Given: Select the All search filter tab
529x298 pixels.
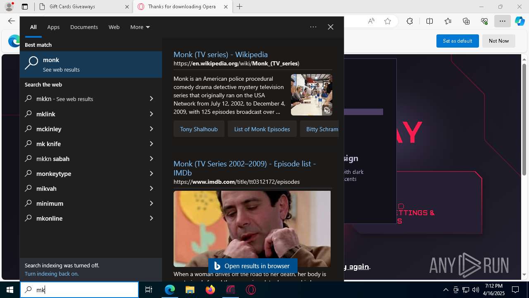Looking at the screenshot, I should [x=33, y=27].
